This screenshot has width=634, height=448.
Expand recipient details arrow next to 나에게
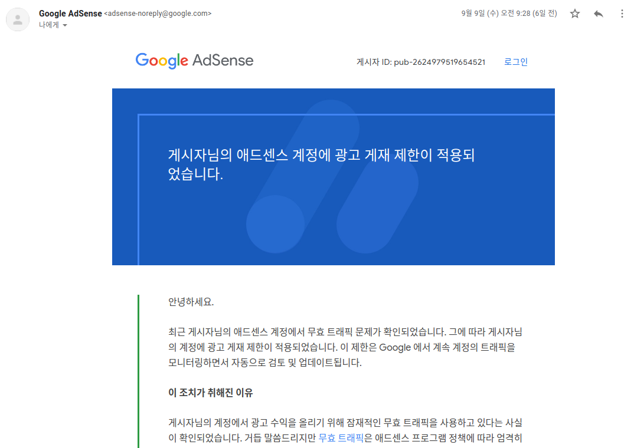tap(65, 25)
